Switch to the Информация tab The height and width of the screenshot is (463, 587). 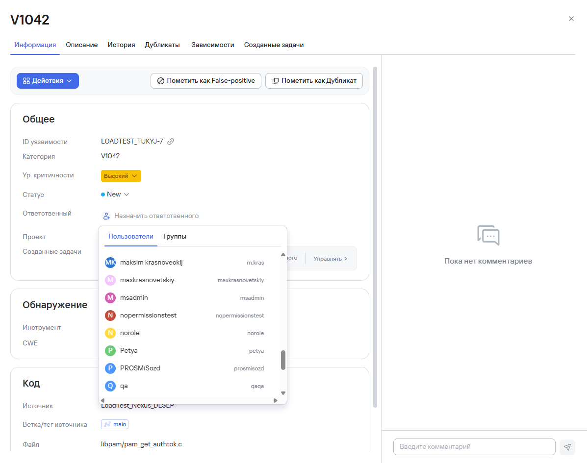[x=35, y=45]
